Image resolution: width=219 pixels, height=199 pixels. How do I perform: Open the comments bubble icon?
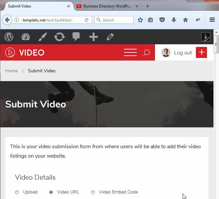click(76, 36)
